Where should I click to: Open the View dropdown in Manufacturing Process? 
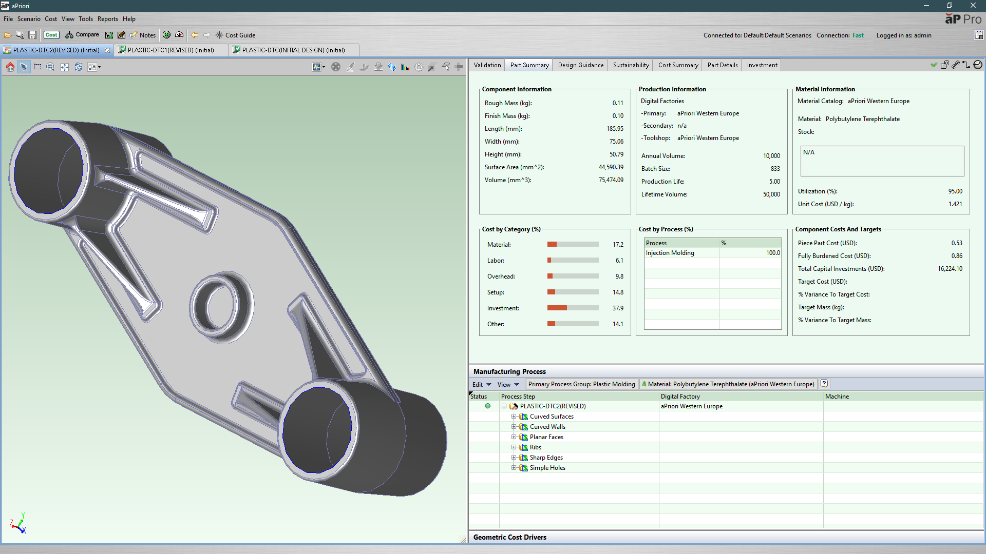point(508,385)
